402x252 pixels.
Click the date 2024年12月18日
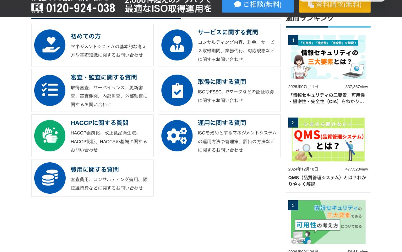click(303, 169)
